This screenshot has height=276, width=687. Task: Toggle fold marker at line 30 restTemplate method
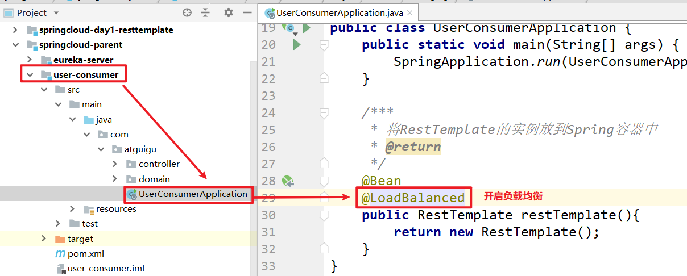tap(324, 215)
